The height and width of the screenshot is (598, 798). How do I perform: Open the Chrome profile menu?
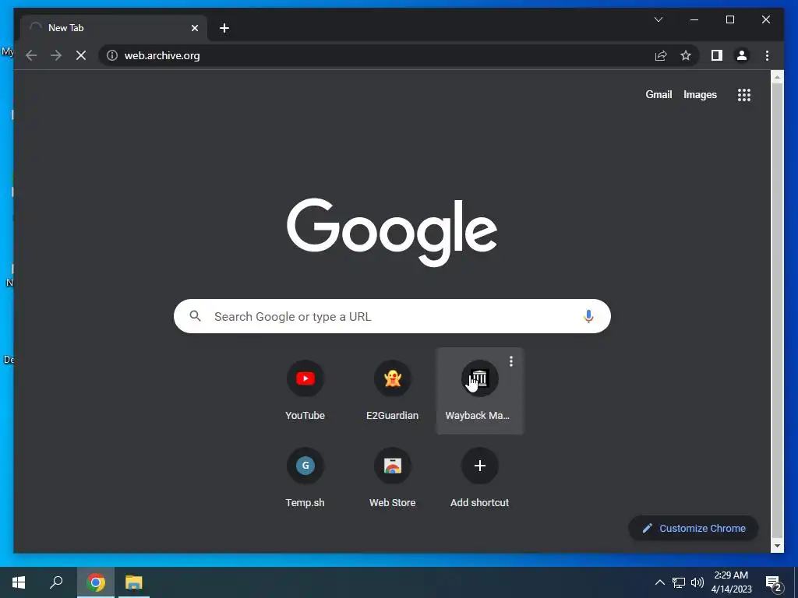coord(742,55)
